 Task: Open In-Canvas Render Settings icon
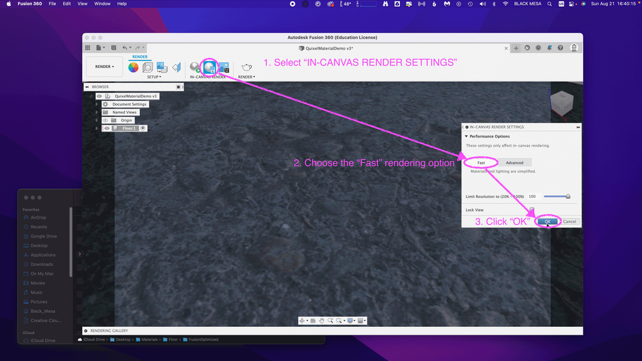pos(210,67)
